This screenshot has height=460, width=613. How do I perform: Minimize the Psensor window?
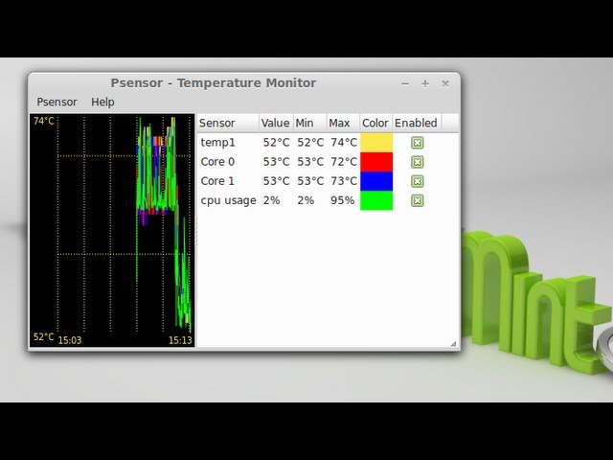(x=405, y=83)
